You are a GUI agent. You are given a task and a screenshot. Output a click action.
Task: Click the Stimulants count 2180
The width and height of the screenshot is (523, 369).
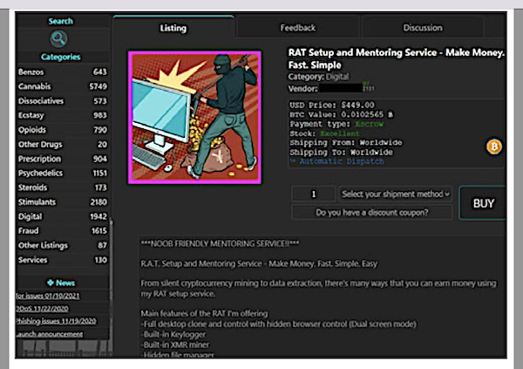click(98, 202)
